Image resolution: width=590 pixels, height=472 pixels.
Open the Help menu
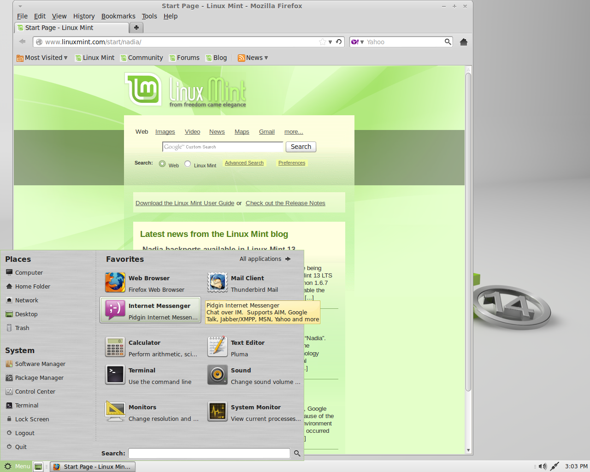(x=171, y=16)
